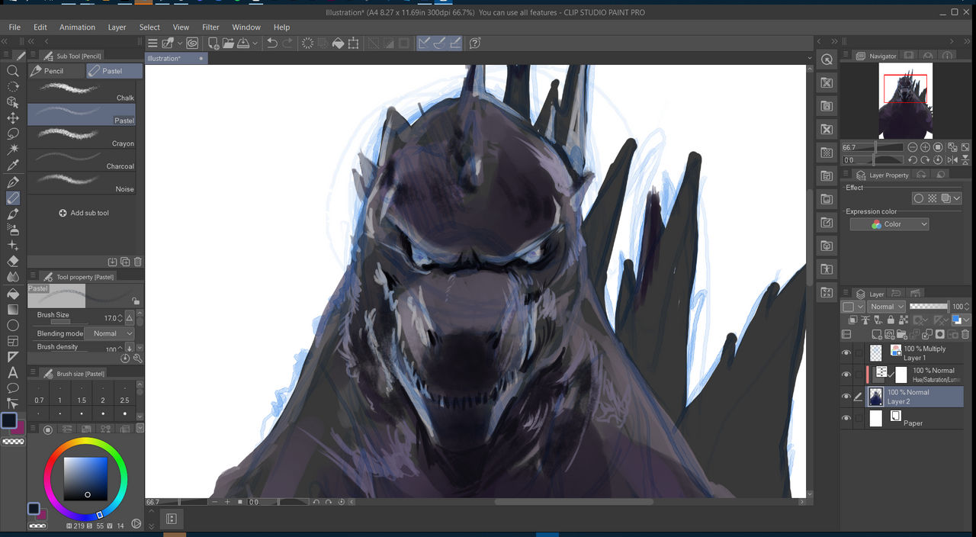Open the Navigator panel menu
The width and height of the screenshot is (976, 537).
pyautogui.click(x=846, y=56)
